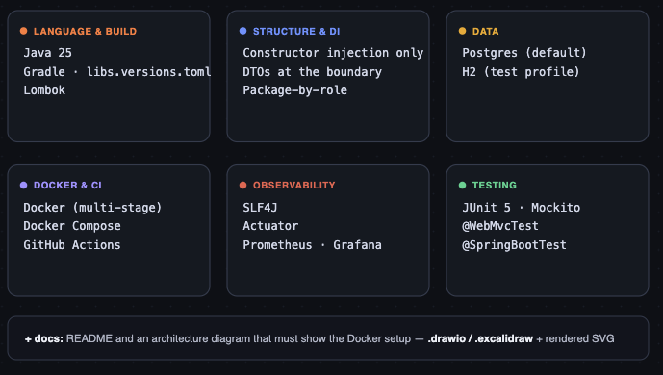Click Prometheus · Grafana line

[312, 245]
